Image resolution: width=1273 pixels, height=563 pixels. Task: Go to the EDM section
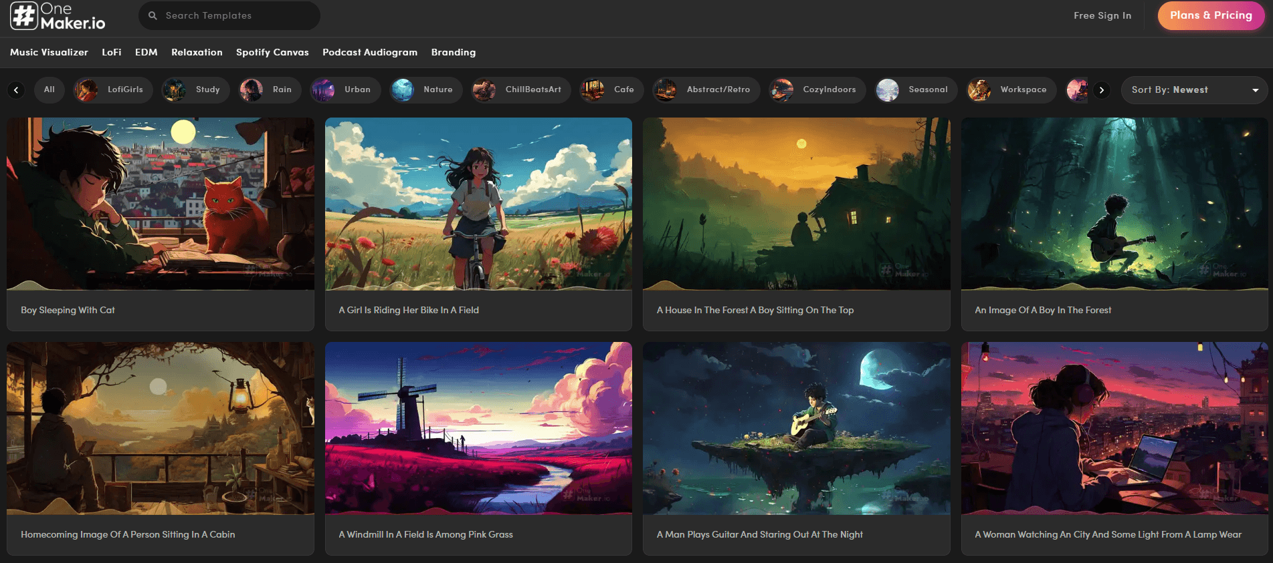[146, 52]
